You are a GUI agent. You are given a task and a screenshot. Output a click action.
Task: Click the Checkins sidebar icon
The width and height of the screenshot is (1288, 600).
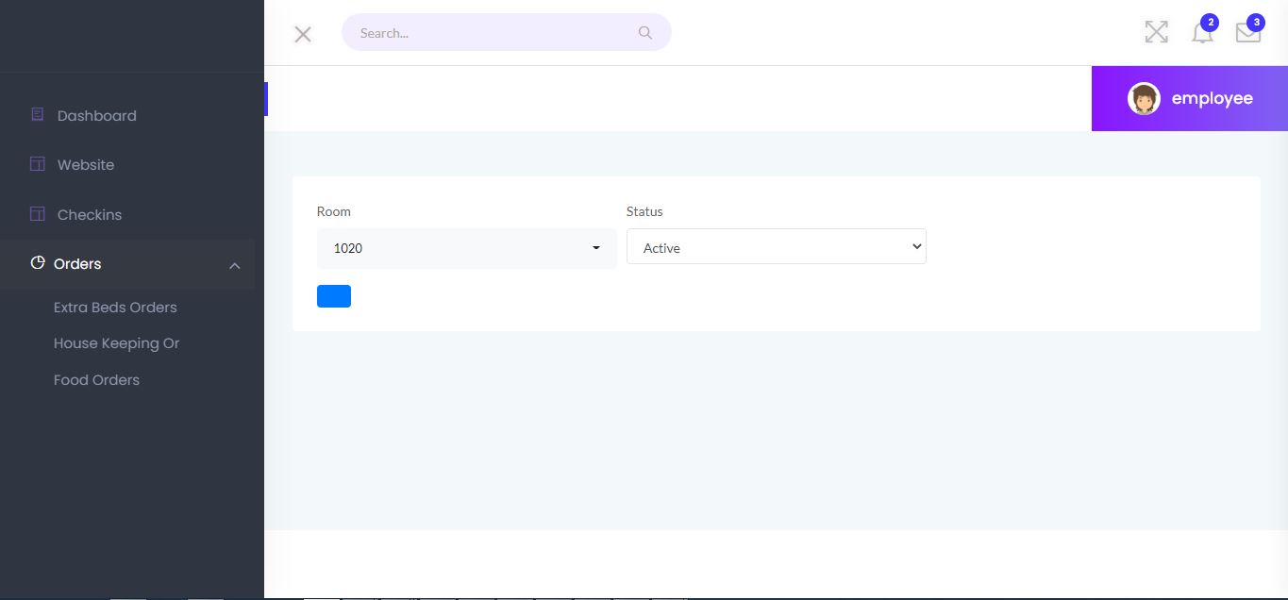pyautogui.click(x=38, y=214)
